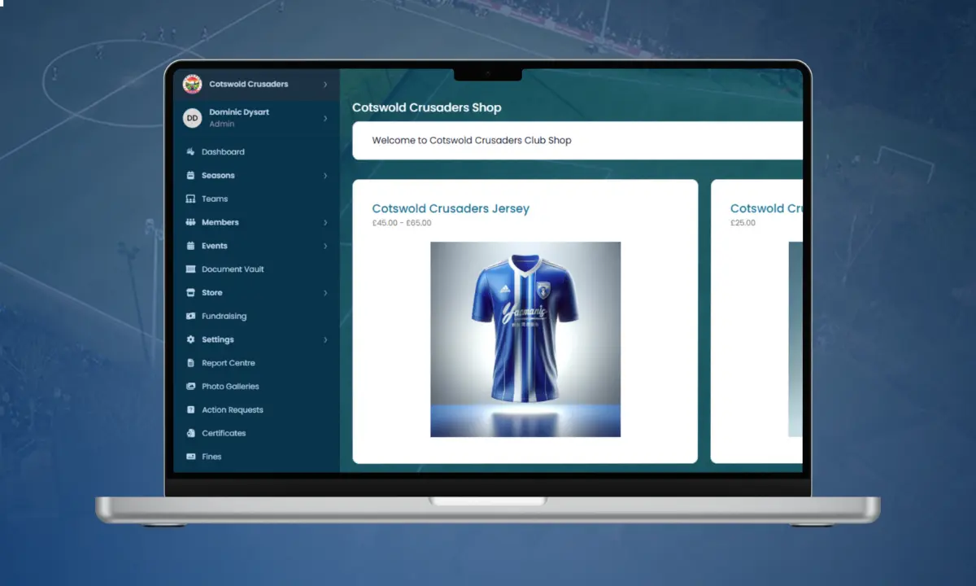Expand the Store section chevron

[x=325, y=293]
